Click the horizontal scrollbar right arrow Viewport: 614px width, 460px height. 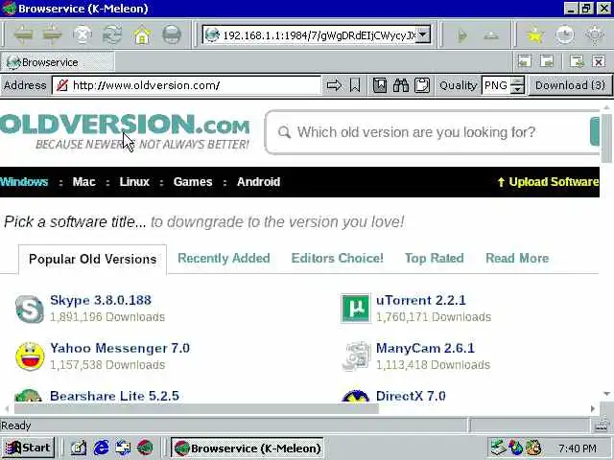[593, 409]
